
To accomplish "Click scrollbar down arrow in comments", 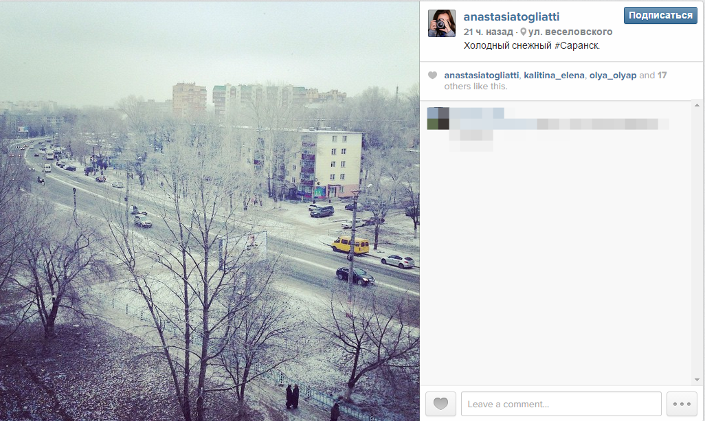I will coord(697,380).
